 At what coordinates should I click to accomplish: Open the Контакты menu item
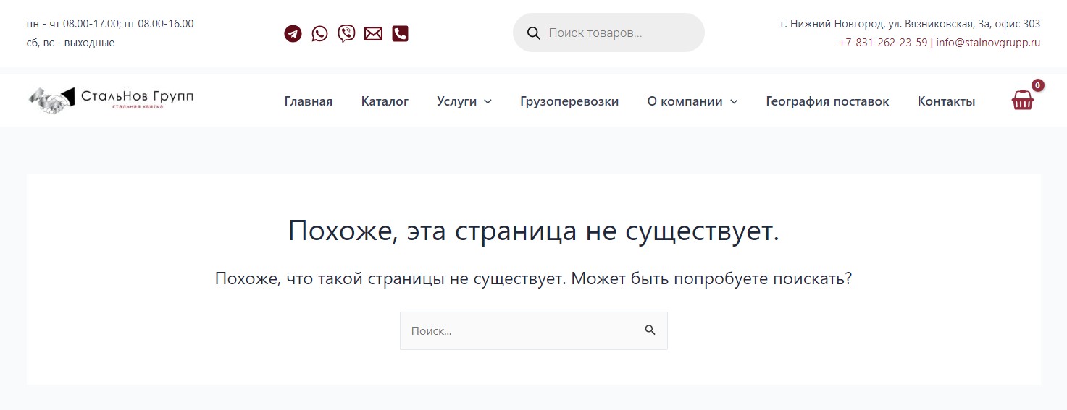pos(946,101)
